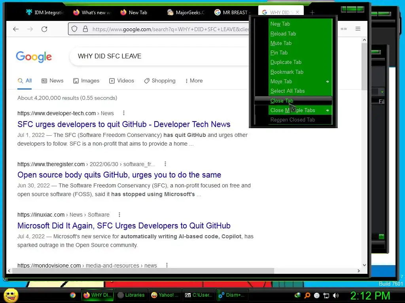
Task: Expand the Close Multiple Tabs submenu
Action: coord(293,110)
